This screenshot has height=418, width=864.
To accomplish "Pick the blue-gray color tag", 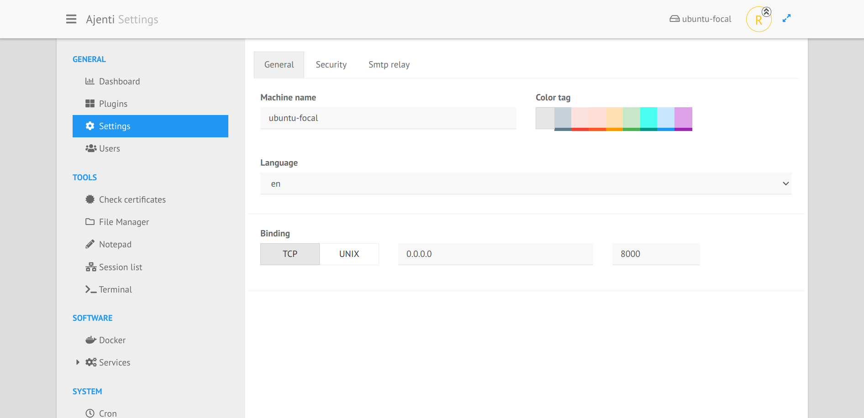I will pos(563,119).
